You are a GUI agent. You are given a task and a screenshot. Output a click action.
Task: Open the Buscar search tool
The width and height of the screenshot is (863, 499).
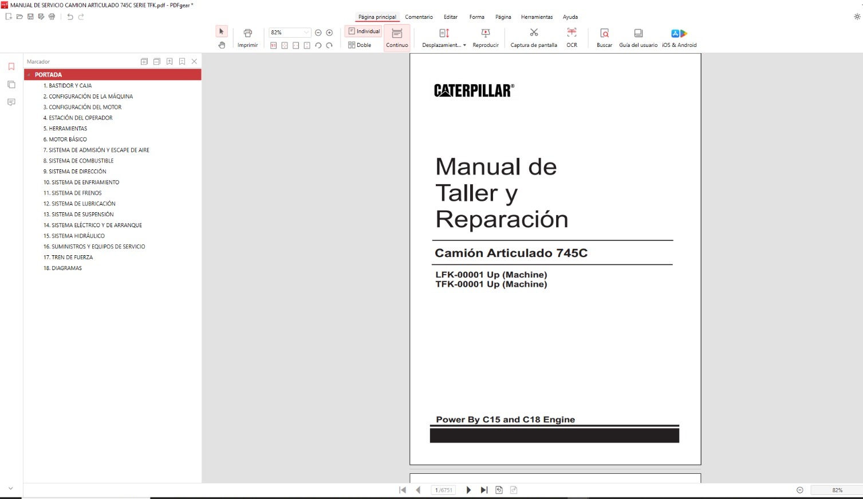(x=604, y=38)
